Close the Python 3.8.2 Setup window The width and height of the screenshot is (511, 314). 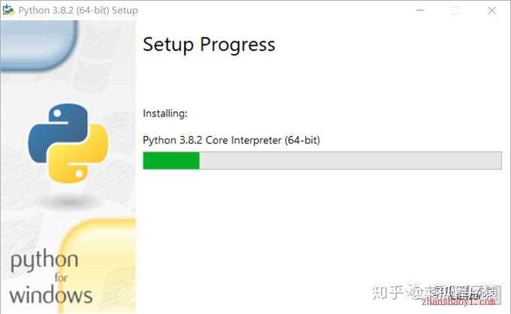click(x=491, y=11)
